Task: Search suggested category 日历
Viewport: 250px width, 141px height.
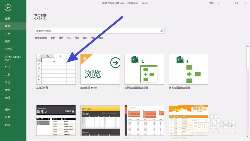Action: pyautogui.click(x=61, y=38)
